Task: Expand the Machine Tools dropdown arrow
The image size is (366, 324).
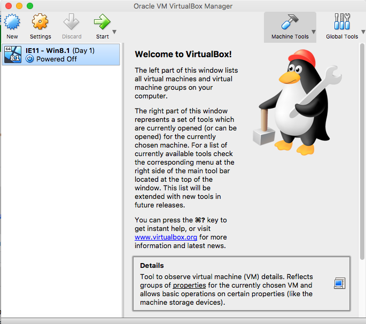Action: [313, 32]
